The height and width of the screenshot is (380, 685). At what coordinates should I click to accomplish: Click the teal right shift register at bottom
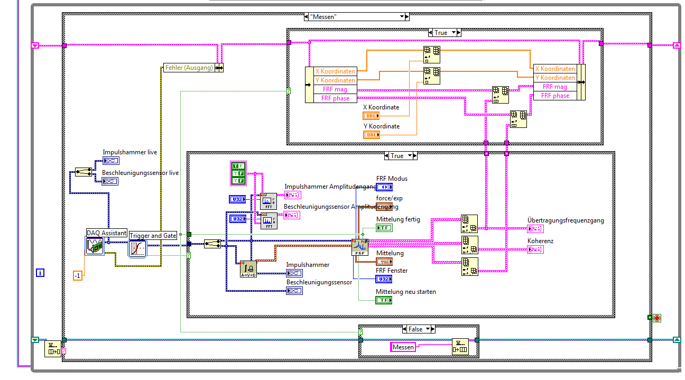[677, 340]
